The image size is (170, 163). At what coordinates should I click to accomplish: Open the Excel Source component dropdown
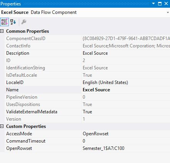[168, 12]
